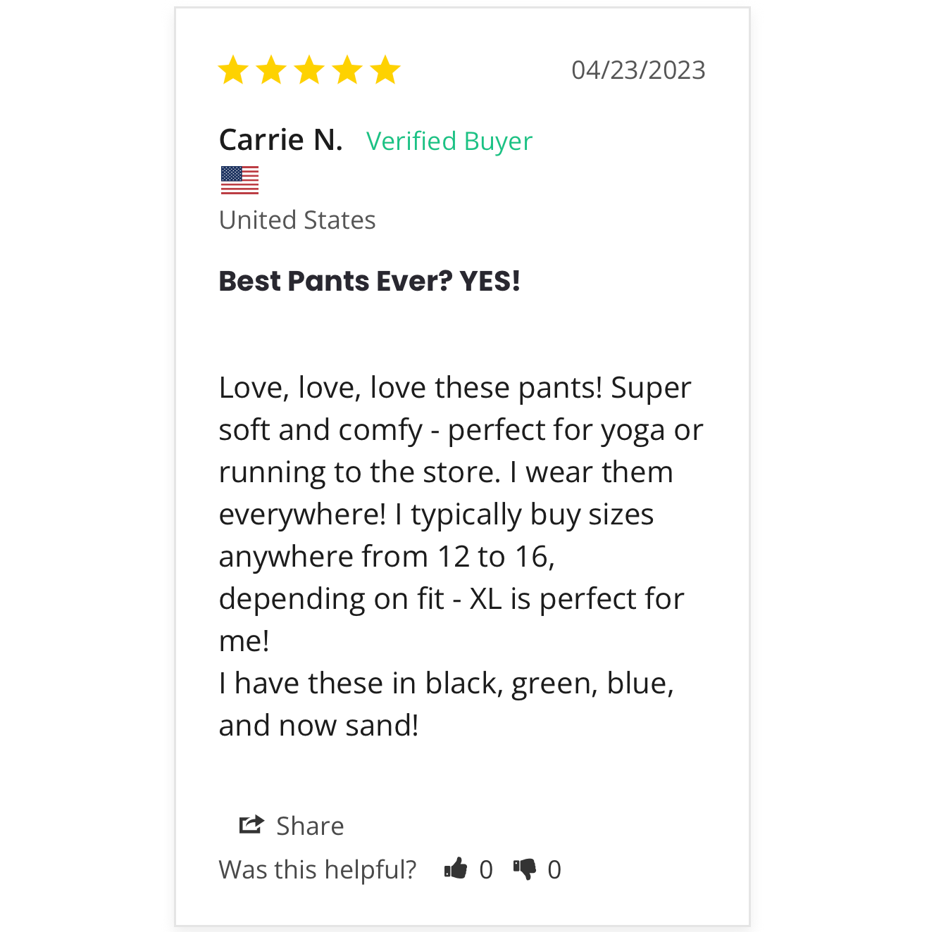Click the United States flag icon
The width and height of the screenshot is (934, 932).
(239, 180)
